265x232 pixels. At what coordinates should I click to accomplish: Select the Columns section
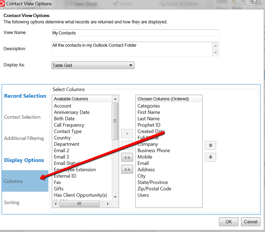25,181
